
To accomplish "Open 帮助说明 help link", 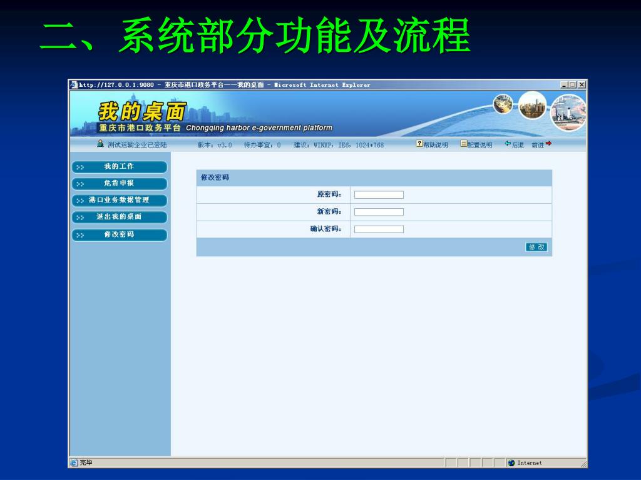I will [x=436, y=145].
